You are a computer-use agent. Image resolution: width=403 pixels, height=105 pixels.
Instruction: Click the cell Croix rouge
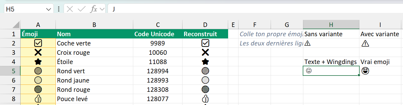94,52
